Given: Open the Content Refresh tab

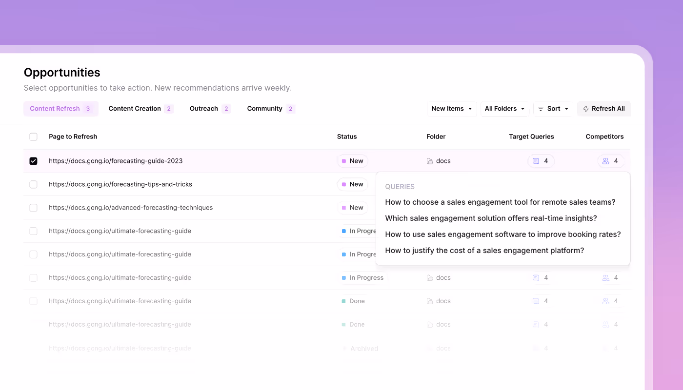Looking at the screenshot, I should click(61, 109).
